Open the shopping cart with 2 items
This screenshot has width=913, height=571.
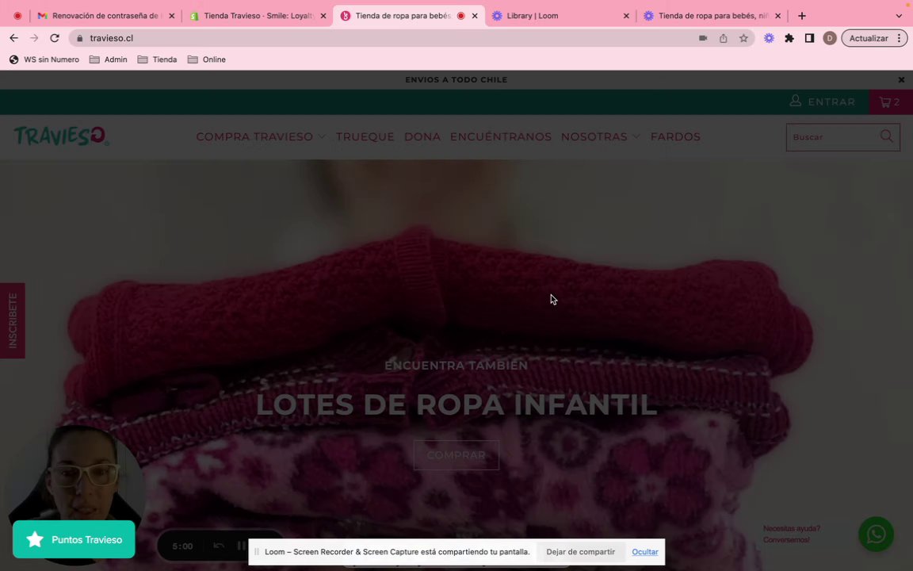[x=890, y=102]
